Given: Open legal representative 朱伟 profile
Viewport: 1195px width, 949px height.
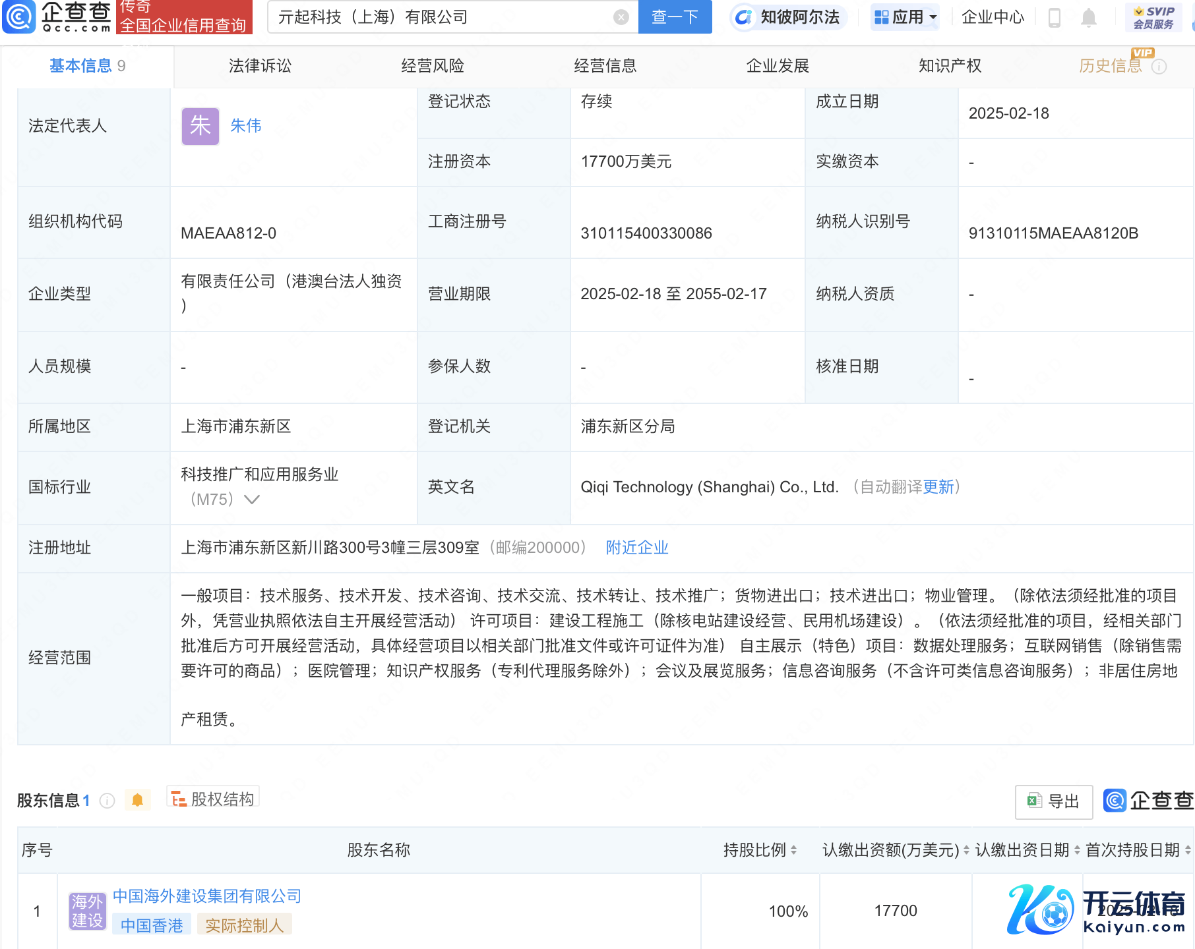Looking at the screenshot, I should tap(246, 126).
